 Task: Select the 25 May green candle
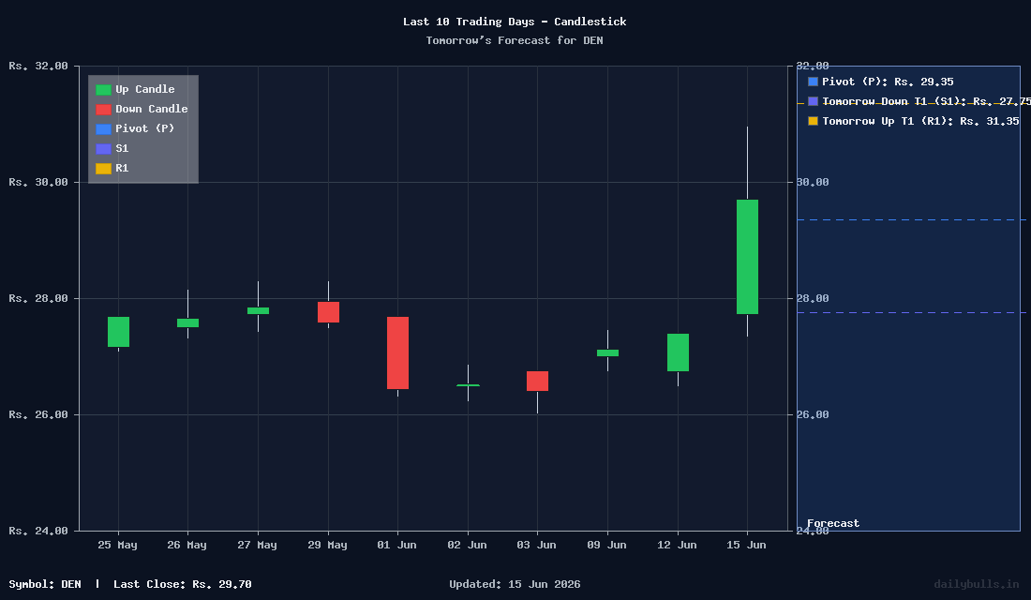pyautogui.click(x=118, y=332)
